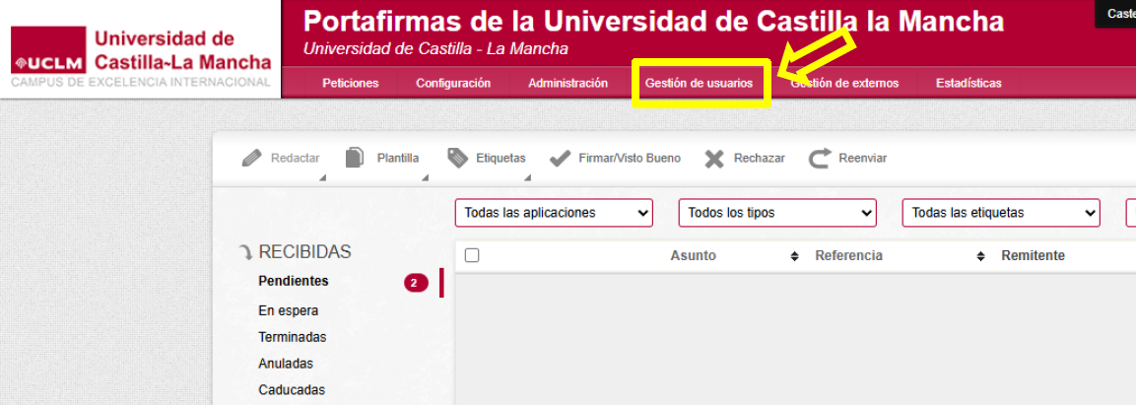Open the Pendientes folder
The image size is (1136, 405).
pyautogui.click(x=294, y=282)
